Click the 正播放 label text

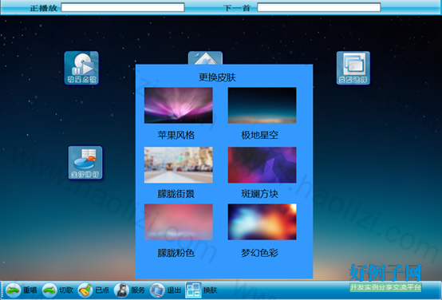pos(44,8)
